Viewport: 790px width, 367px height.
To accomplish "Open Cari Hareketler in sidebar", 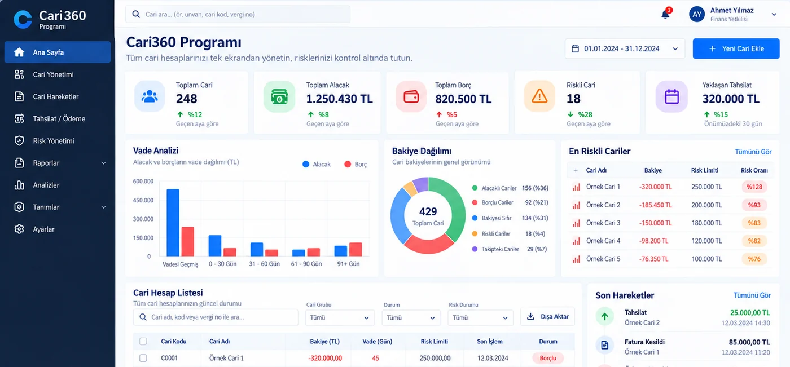I will tap(58, 96).
